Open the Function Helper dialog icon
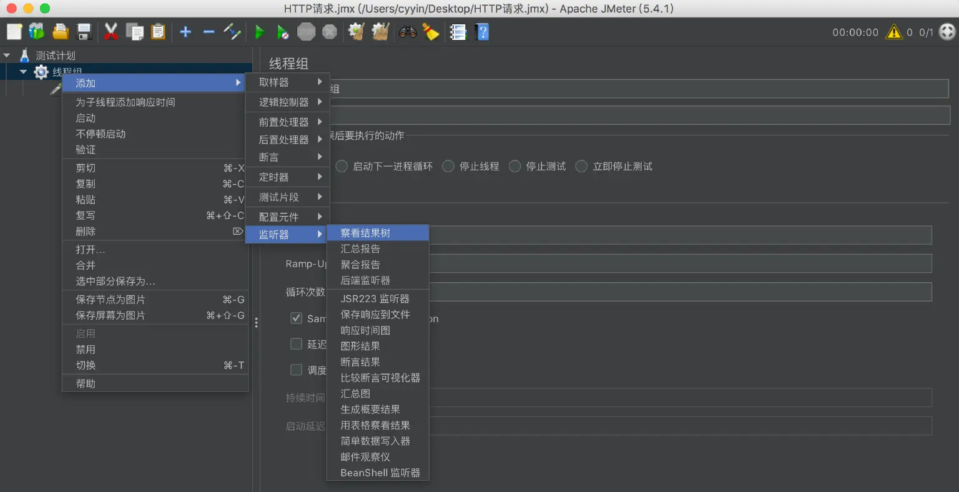 click(458, 32)
